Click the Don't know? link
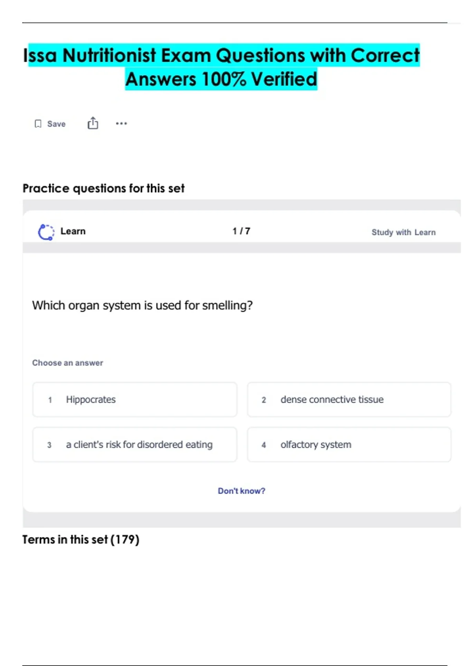 coord(241,491)
